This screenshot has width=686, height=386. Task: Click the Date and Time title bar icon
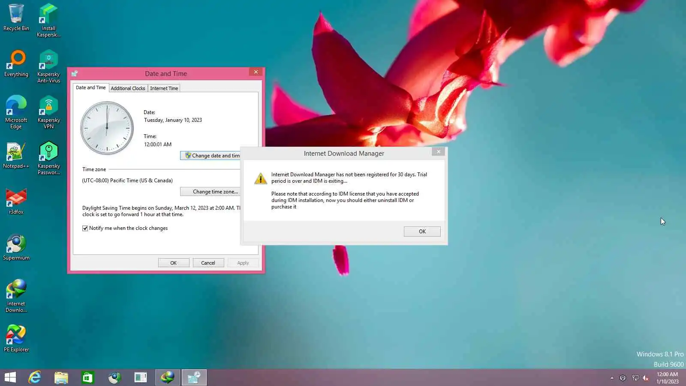75,73
